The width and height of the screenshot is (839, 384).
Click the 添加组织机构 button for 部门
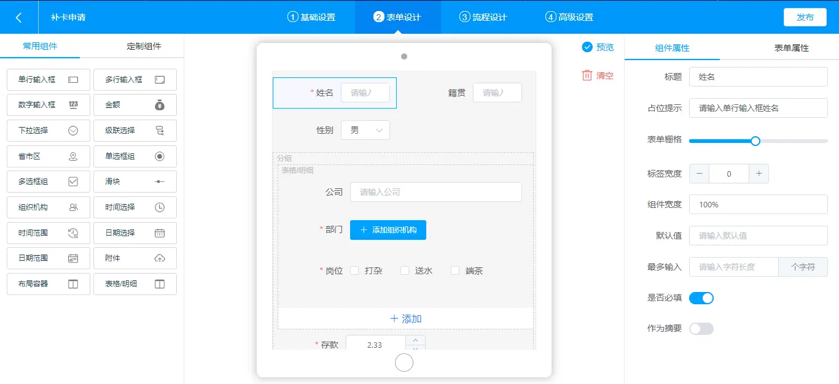point(388,229)
